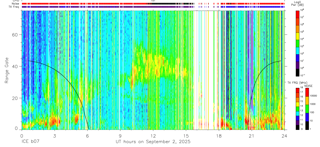Viewport: 320px width, 147px height.
Task: Click the red ground scatter patch near hour 3
Action: (55, 121)
